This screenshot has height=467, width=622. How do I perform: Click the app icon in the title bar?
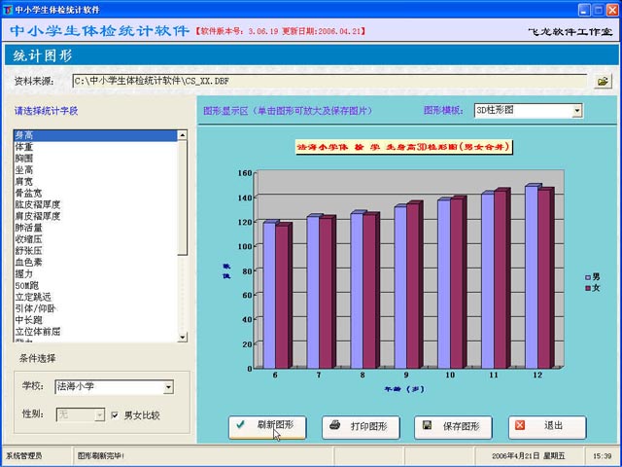9,9
